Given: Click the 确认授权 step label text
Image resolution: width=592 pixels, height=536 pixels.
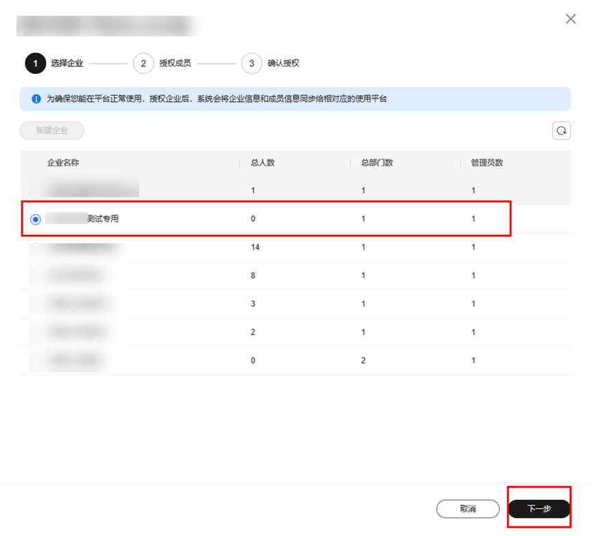Looking at the screenshot, I should [x=282, y=63].
